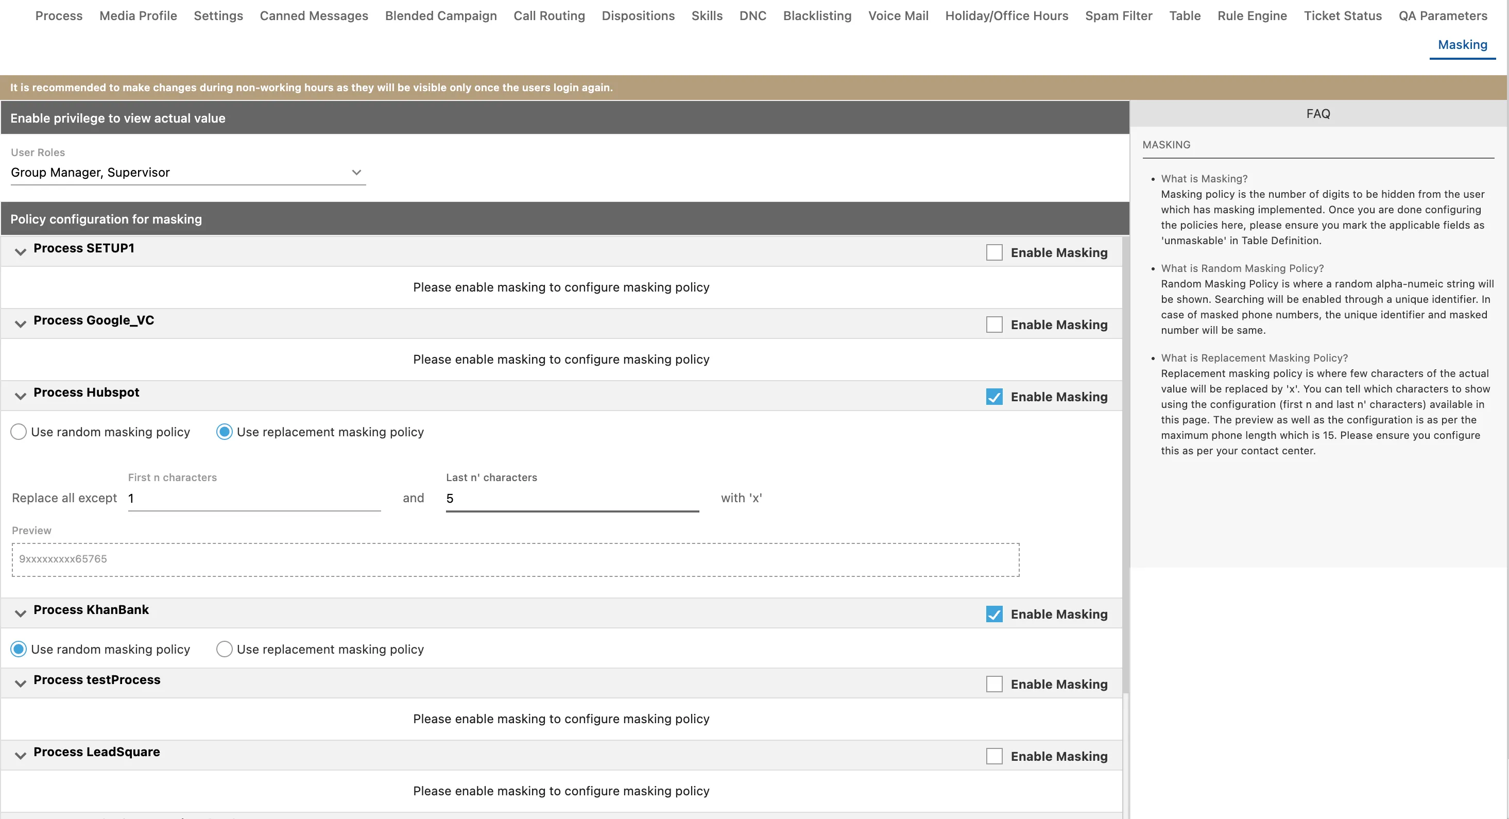This screenshot has height=819, width=1509.
Task: Go to the Holiday/Office Hours tab
Action: click(x=1007, y=16)
